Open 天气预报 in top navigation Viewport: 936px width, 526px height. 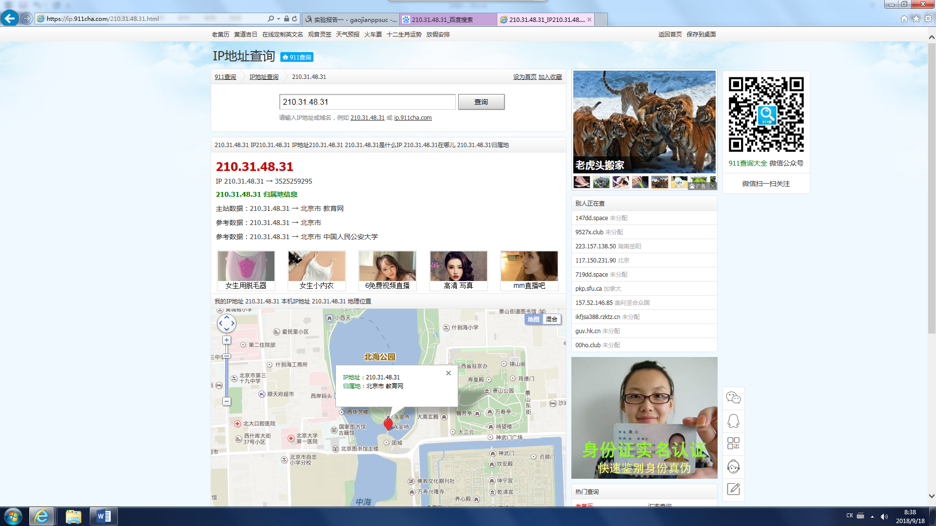(x=348, y=35)
